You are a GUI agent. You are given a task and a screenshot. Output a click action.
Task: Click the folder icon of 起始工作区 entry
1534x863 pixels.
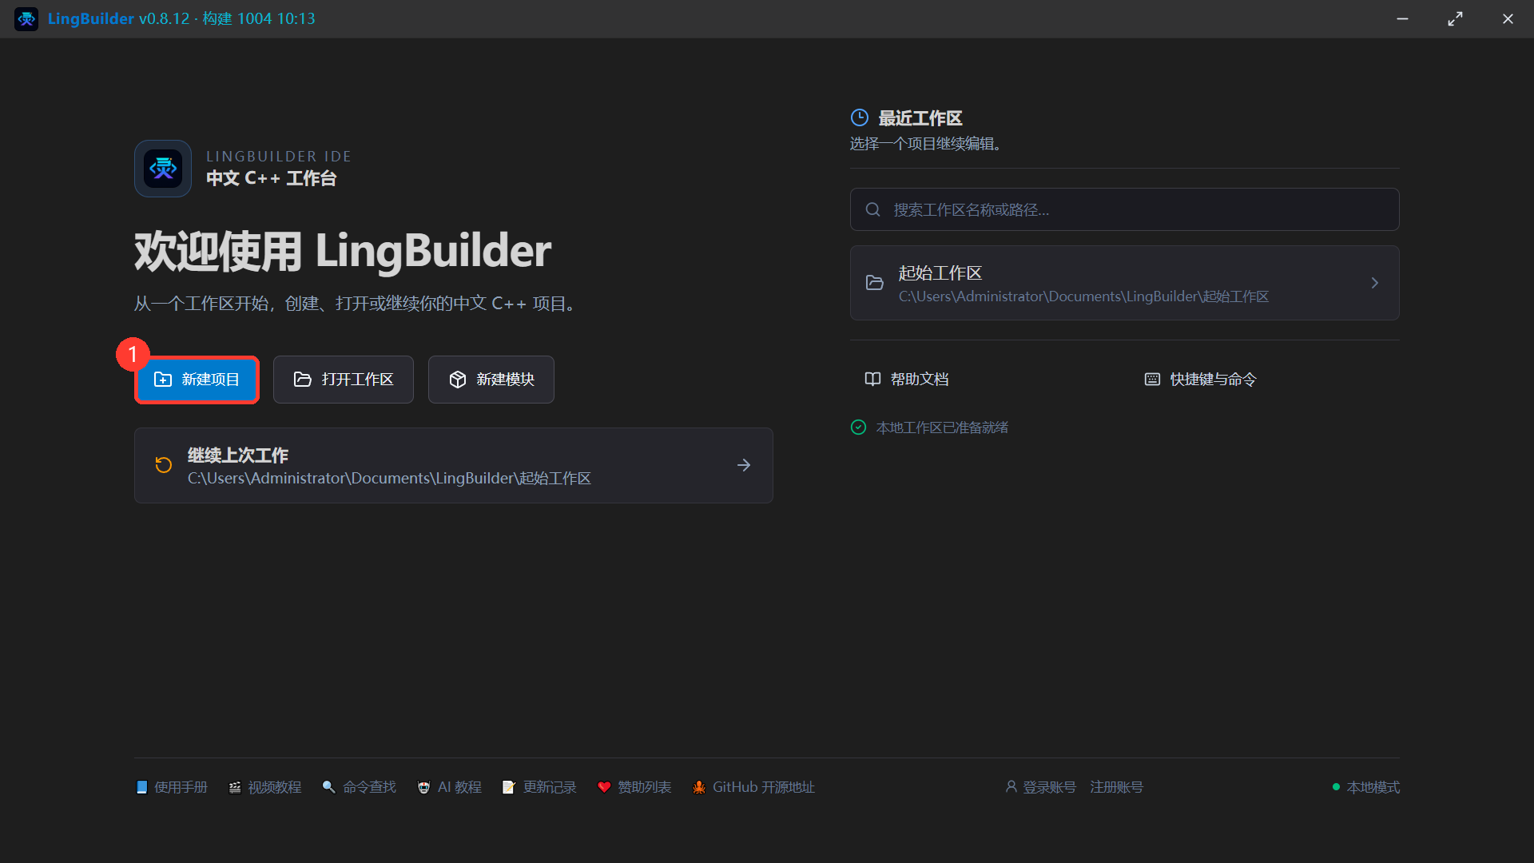click(x=875, y=283)
